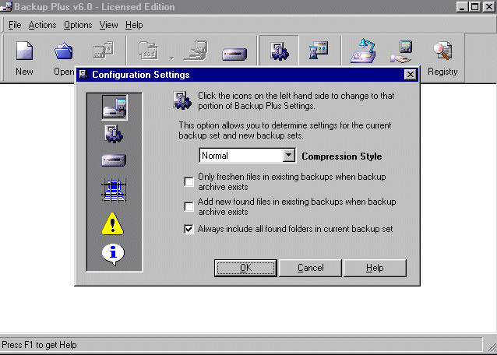The image size is (497, 355).
Task: Select the yellow warning icon in settings sidebar
Action: tap(113, 223)
